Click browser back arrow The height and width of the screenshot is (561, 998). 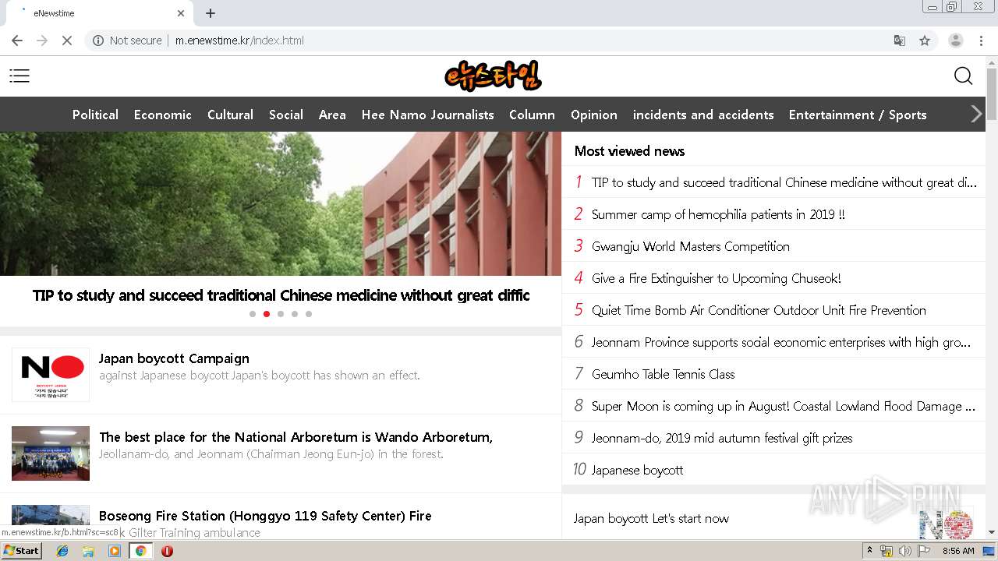click(x=17, y=41)
